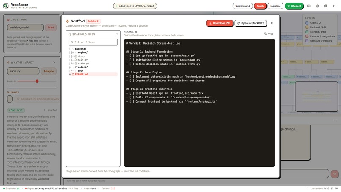This screenshot has width=341, height=192.
Task: Adjust the Depth slider handle
Action: click(37, 81)
